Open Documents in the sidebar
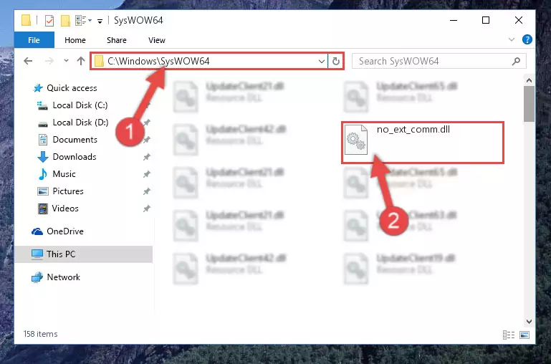Screen dimensions: 551x364 [75, 140]
